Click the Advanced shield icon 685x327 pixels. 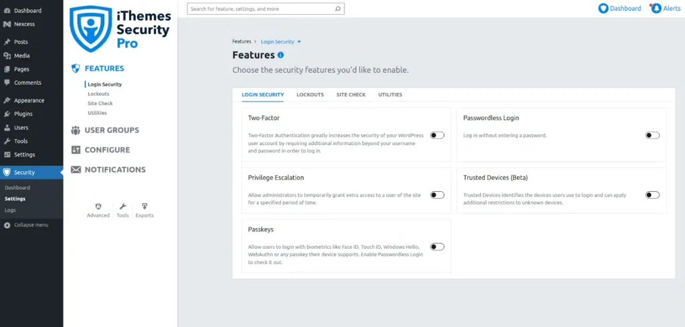[x=98, y=207]
